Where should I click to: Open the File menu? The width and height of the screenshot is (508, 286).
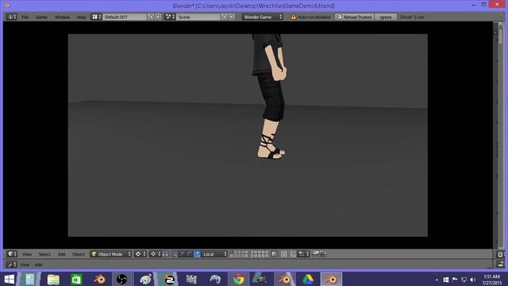(x=25, y=17)
